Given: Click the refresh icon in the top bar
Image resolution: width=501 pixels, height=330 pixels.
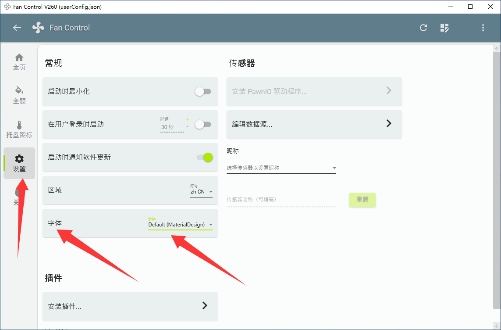Looking at the screenshot, I should tap(423, 28).
